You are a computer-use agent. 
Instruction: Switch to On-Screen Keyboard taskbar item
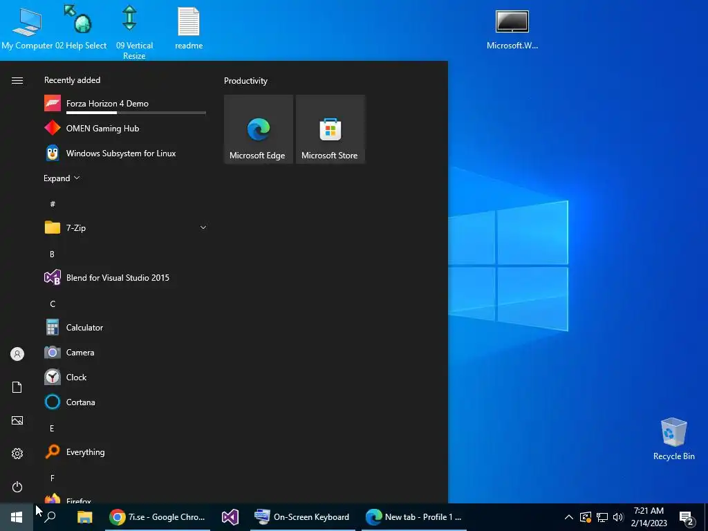tap(303, 517)
